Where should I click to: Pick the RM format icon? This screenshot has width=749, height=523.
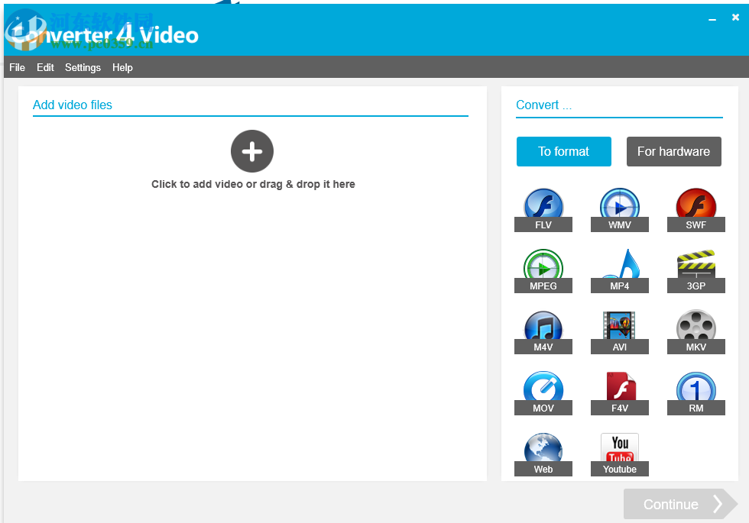tap(695, 387)
